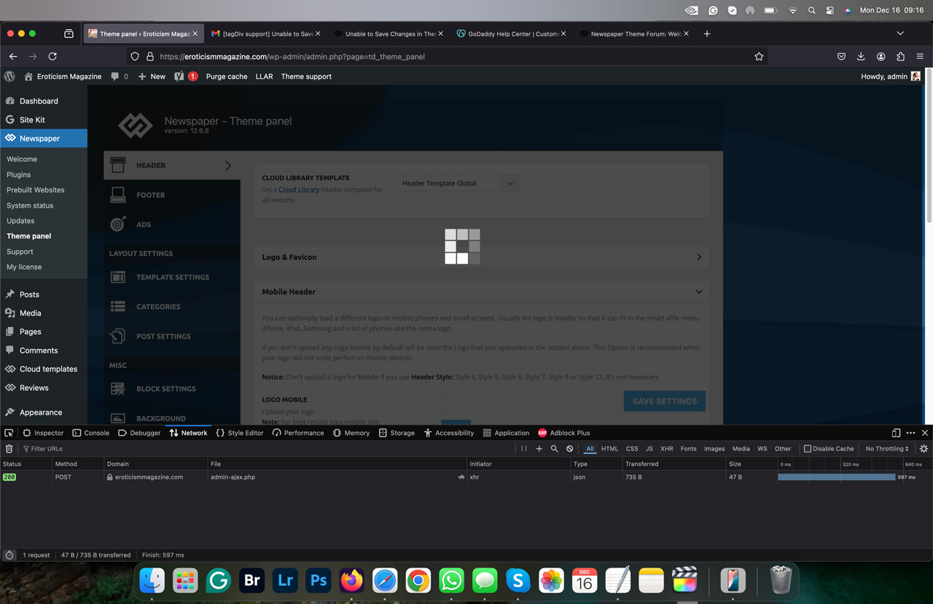Enable the Disable Cache checkbox

[x=808, y=449]
